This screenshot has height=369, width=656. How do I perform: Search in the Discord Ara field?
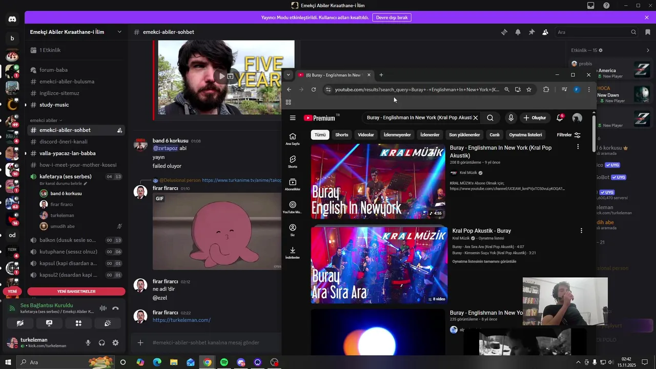pyautogui.click(x=597, y=32)
